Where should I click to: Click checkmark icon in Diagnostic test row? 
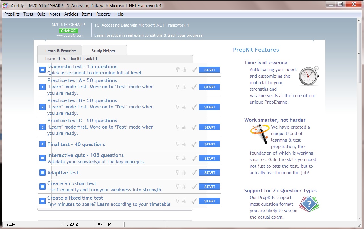point(194,70)
